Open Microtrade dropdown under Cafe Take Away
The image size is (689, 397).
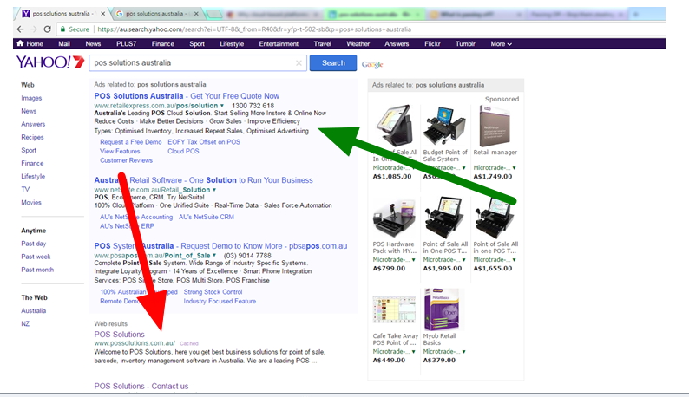414,351
